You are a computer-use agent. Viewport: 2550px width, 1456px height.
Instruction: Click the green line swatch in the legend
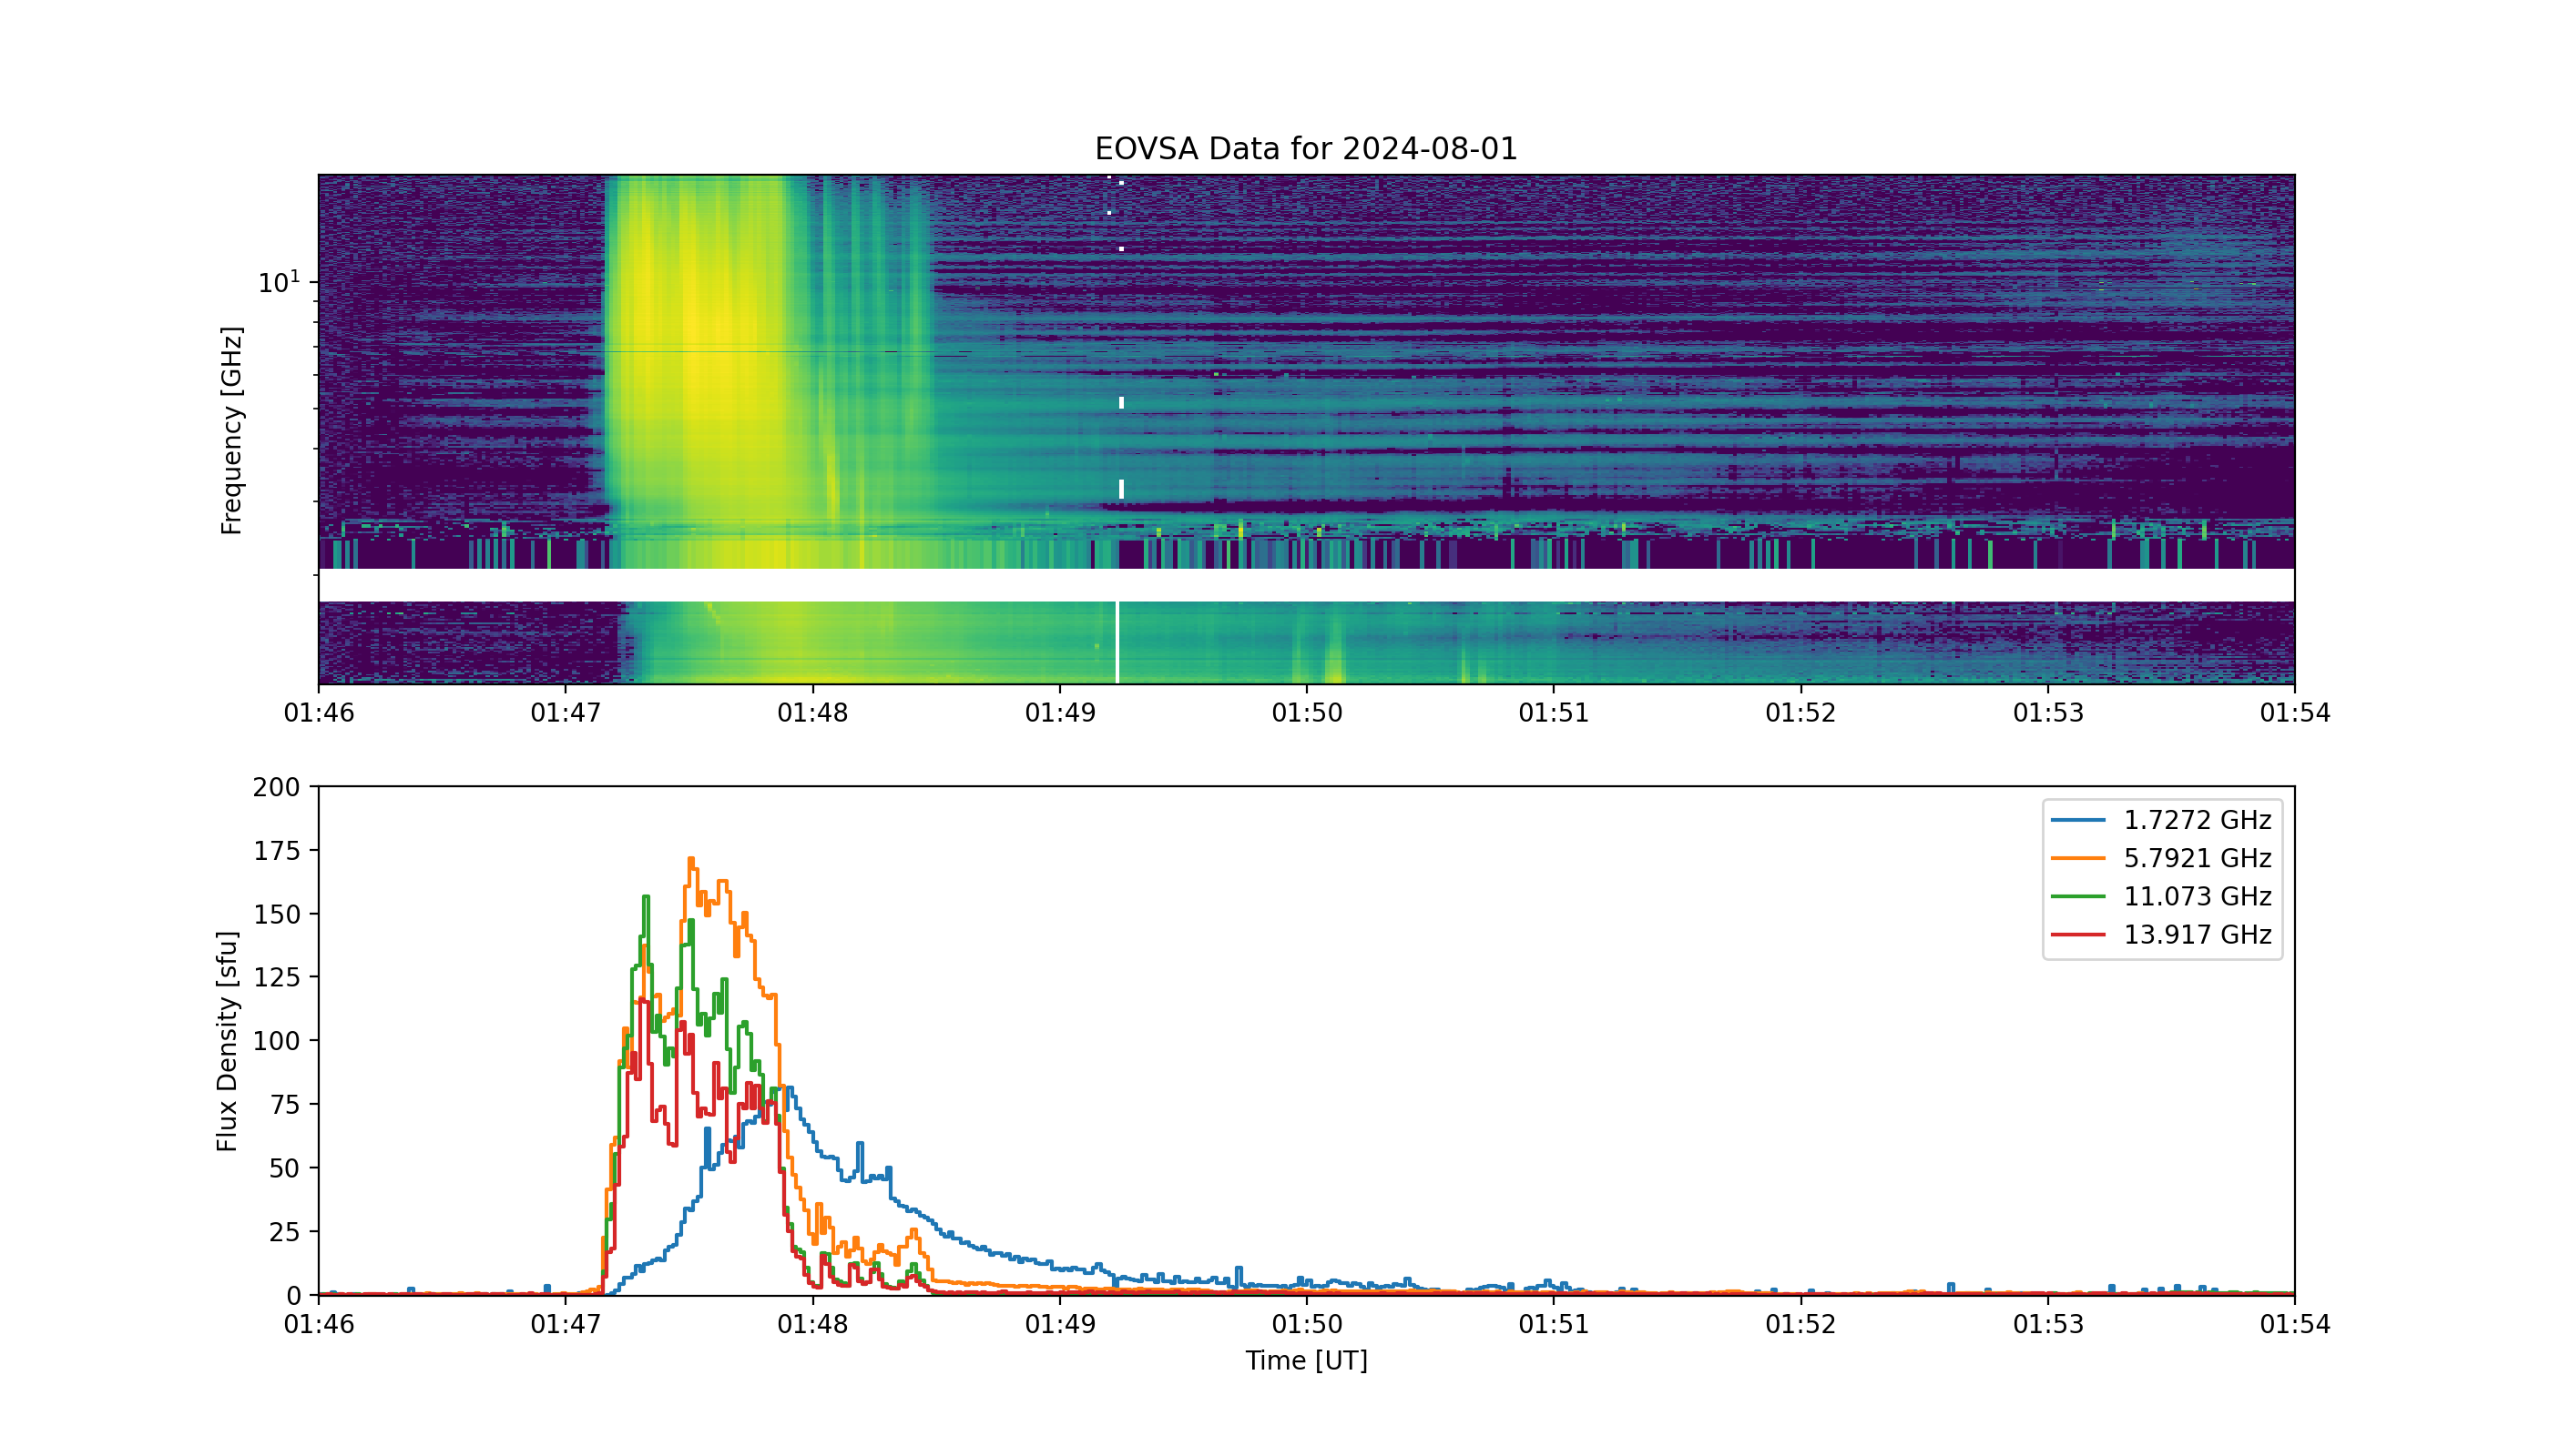pos(2077,896)
